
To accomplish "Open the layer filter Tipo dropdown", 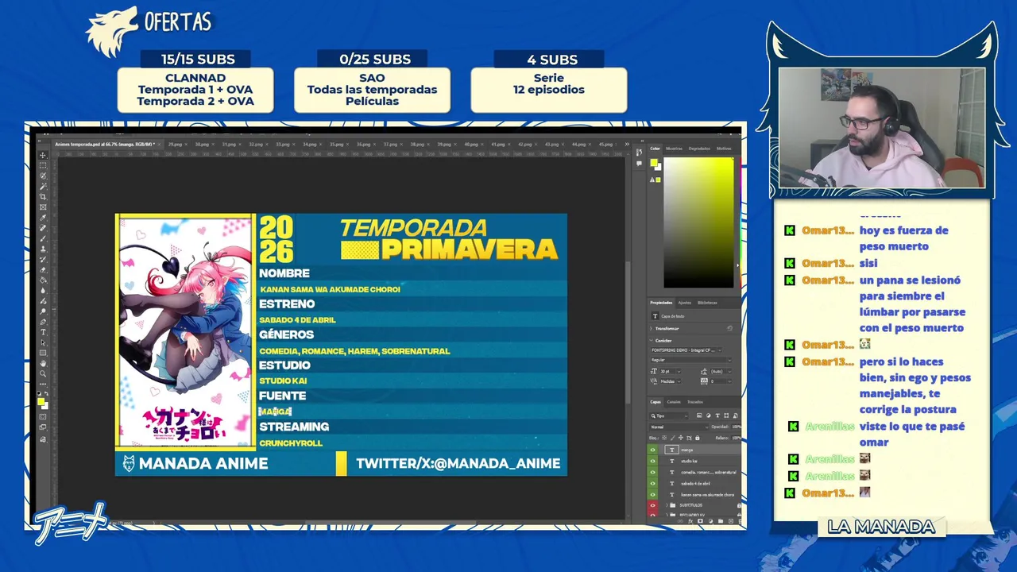I will pyautogui.click(x=668, y=415).
